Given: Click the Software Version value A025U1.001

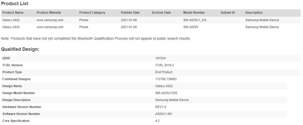Looking at the screenshot, I should point(164,114).
